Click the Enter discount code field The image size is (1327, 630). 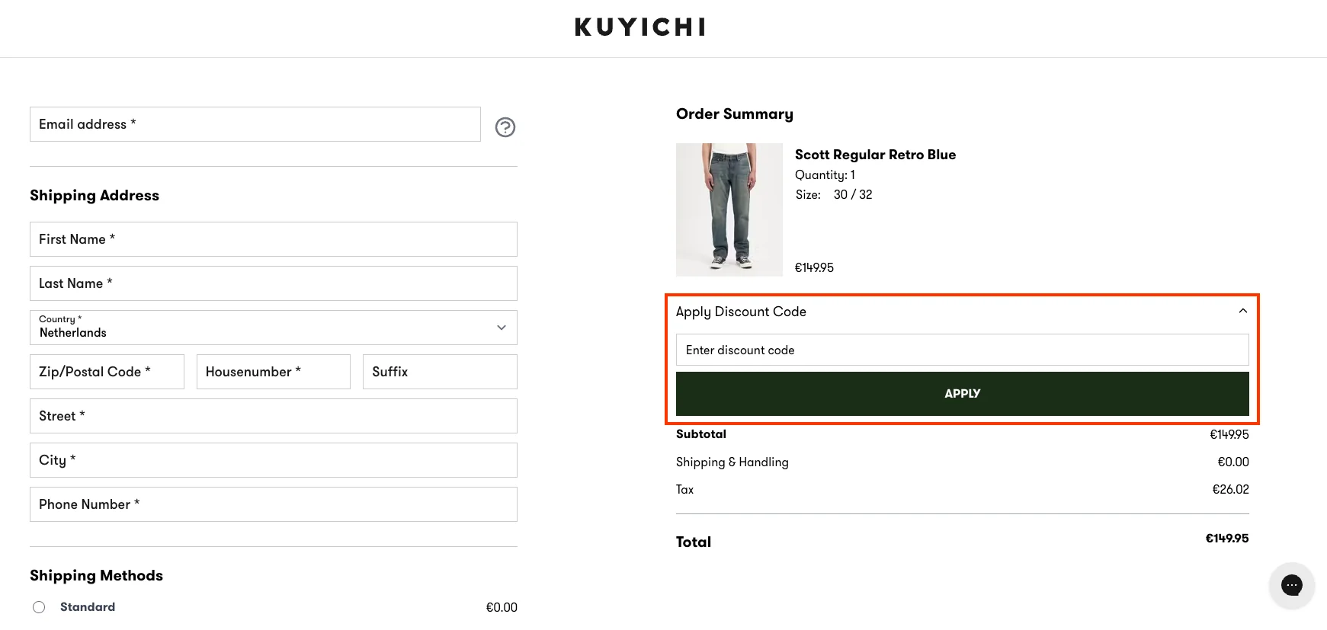[962, 350]
